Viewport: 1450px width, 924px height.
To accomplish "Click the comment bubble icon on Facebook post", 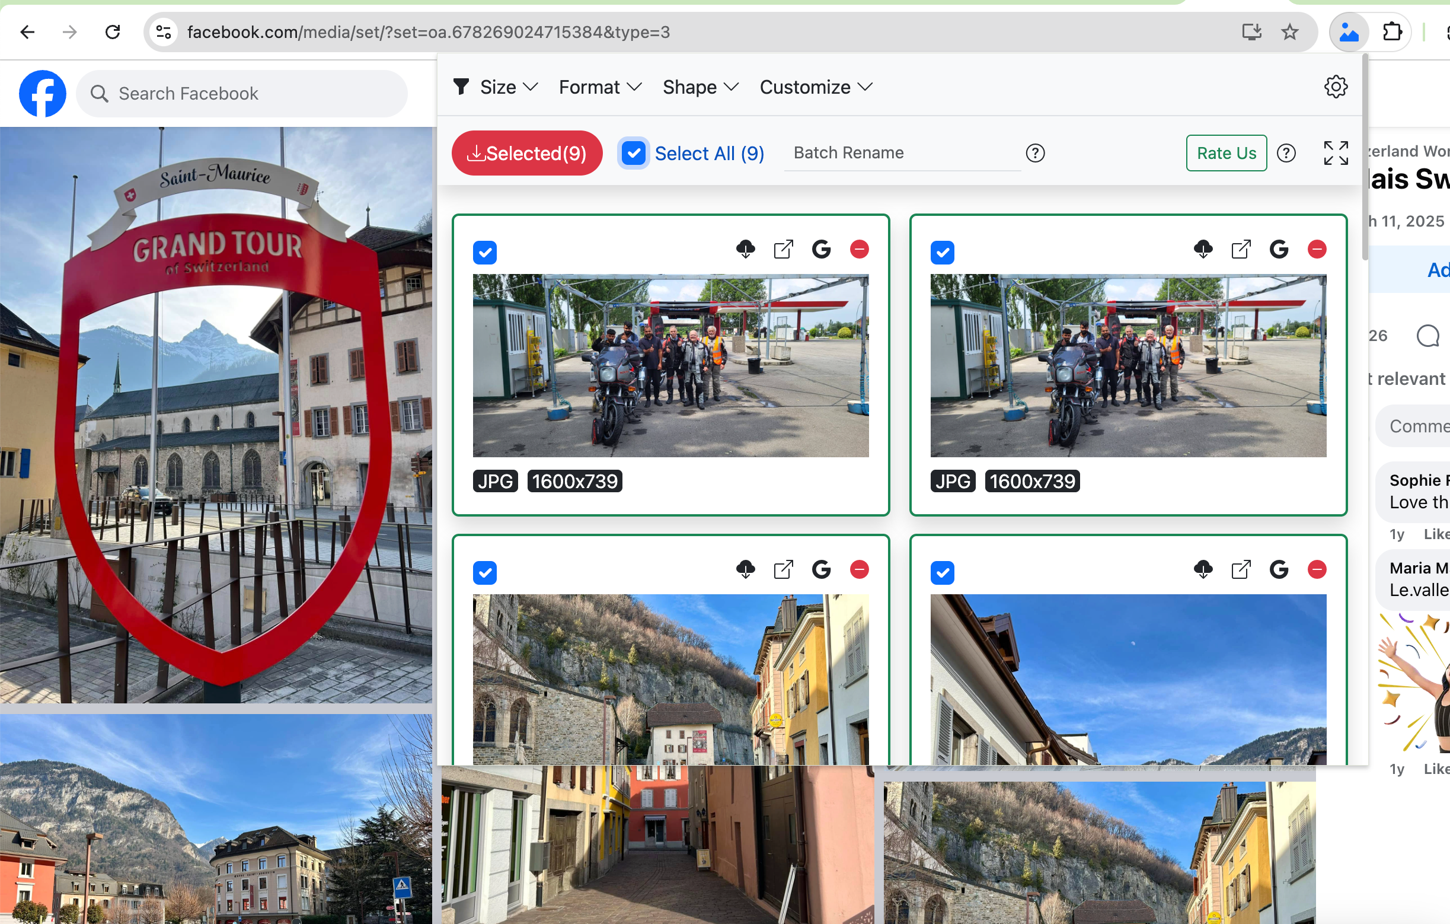I will point(1427,336).
